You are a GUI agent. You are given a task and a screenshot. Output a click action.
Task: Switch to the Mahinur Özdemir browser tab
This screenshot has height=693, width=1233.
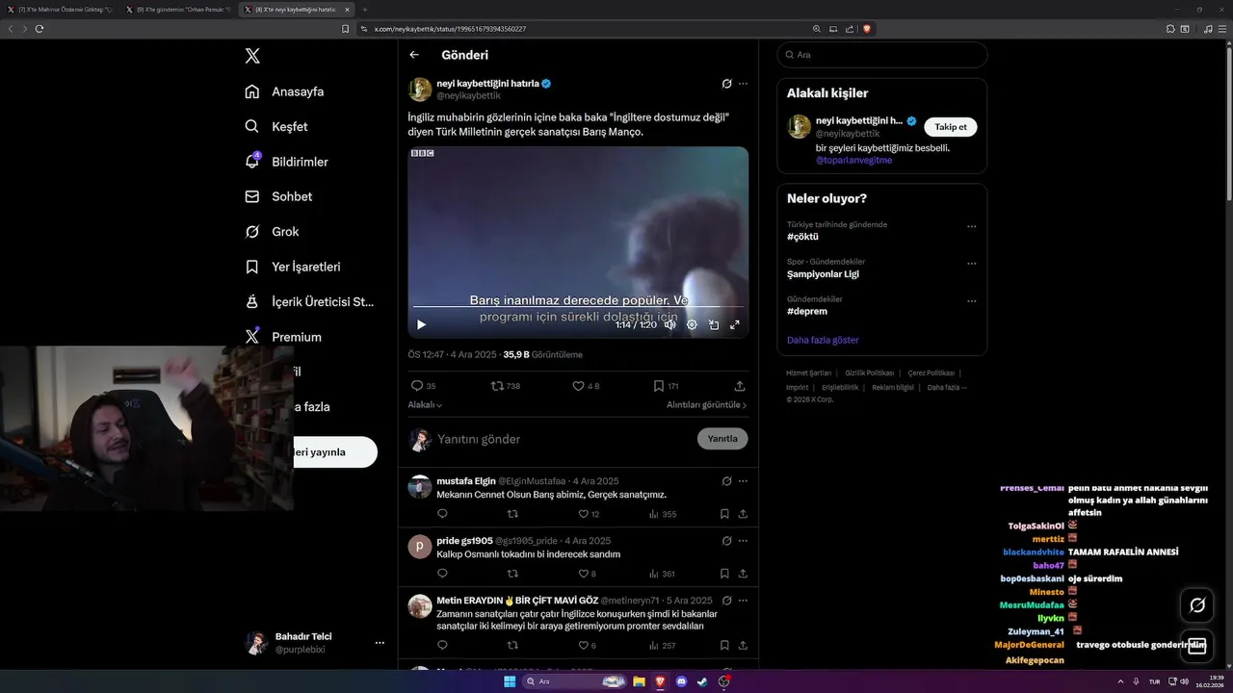tap(61, 9)
